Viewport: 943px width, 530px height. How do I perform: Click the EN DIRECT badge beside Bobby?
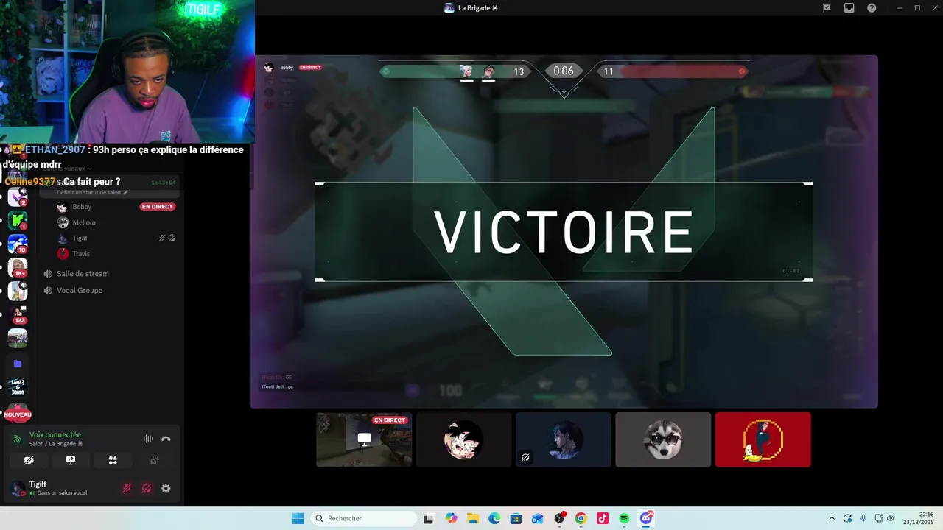pyautogui.click(x=157, y=207)
